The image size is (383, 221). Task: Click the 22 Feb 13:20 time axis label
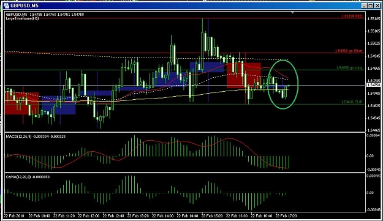point(138,216)
